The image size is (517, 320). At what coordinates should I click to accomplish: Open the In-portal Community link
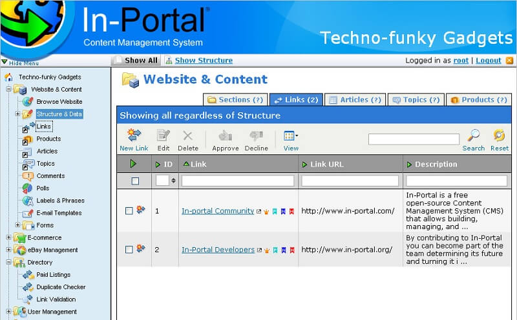(x=218, y=211)
